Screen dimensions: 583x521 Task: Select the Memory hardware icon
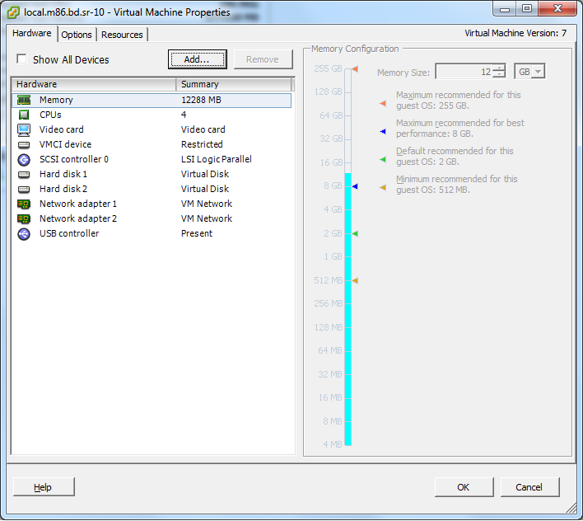(x=24, y=100)
